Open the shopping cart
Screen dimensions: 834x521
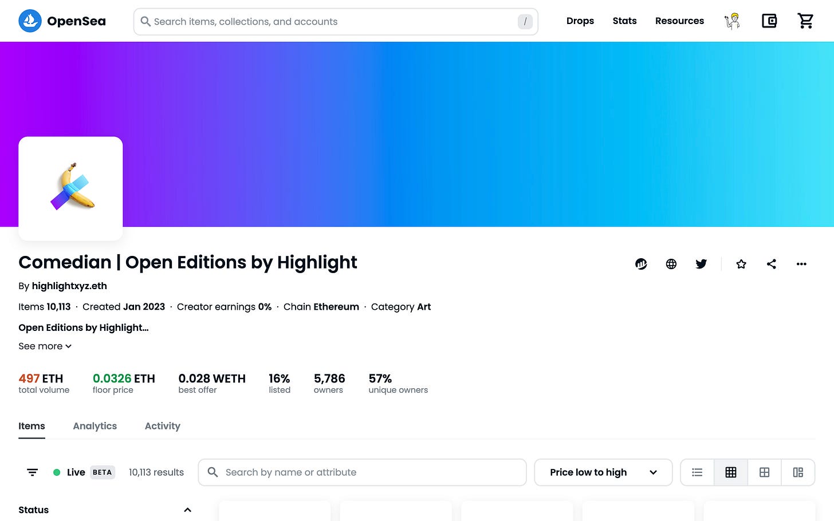click(805, 21)
